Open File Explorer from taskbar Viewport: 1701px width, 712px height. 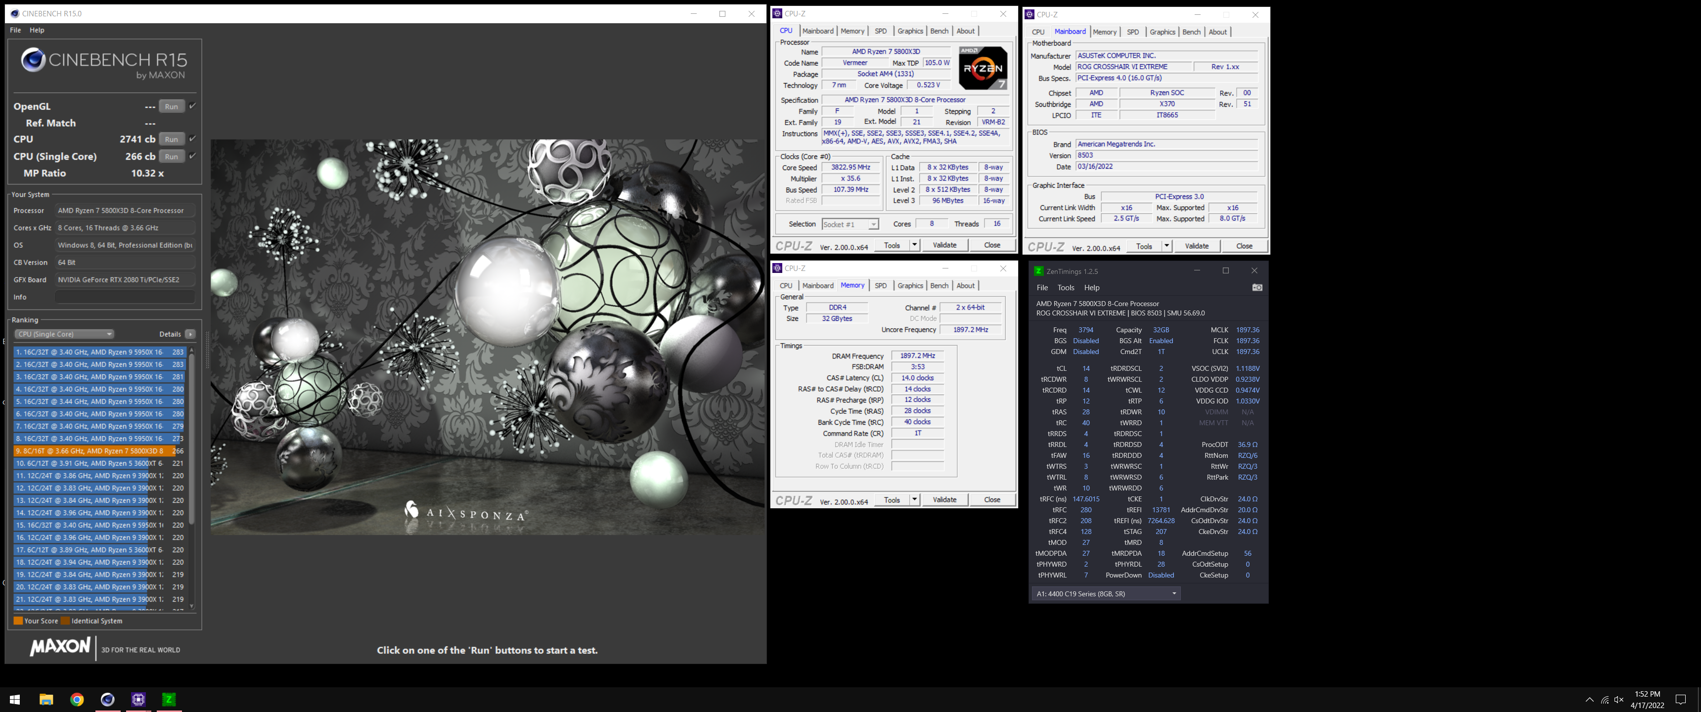pos(46,700)
